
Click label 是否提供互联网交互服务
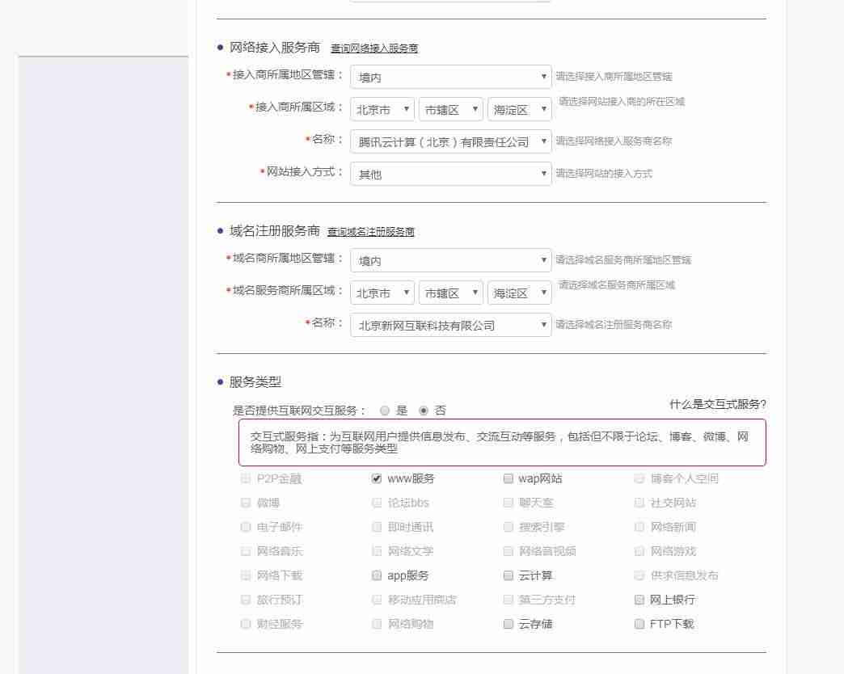pos(299,411)
